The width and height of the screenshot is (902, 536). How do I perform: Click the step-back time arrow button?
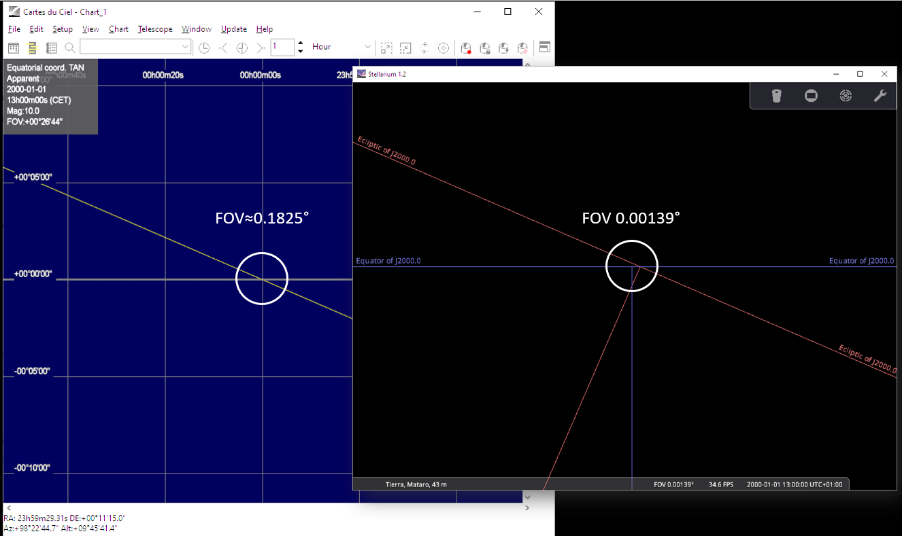(223, 48)
